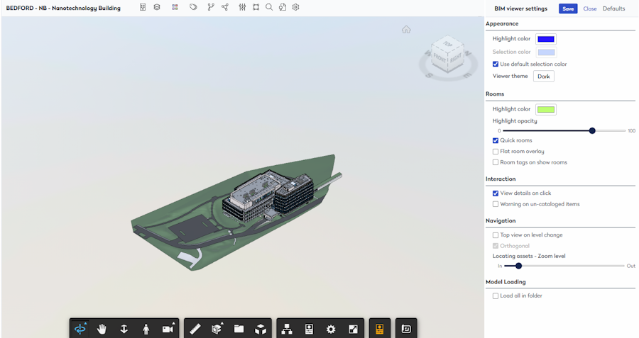Click the 'Interaction' section heading
The image size is (639, 338).
point(501,179)
